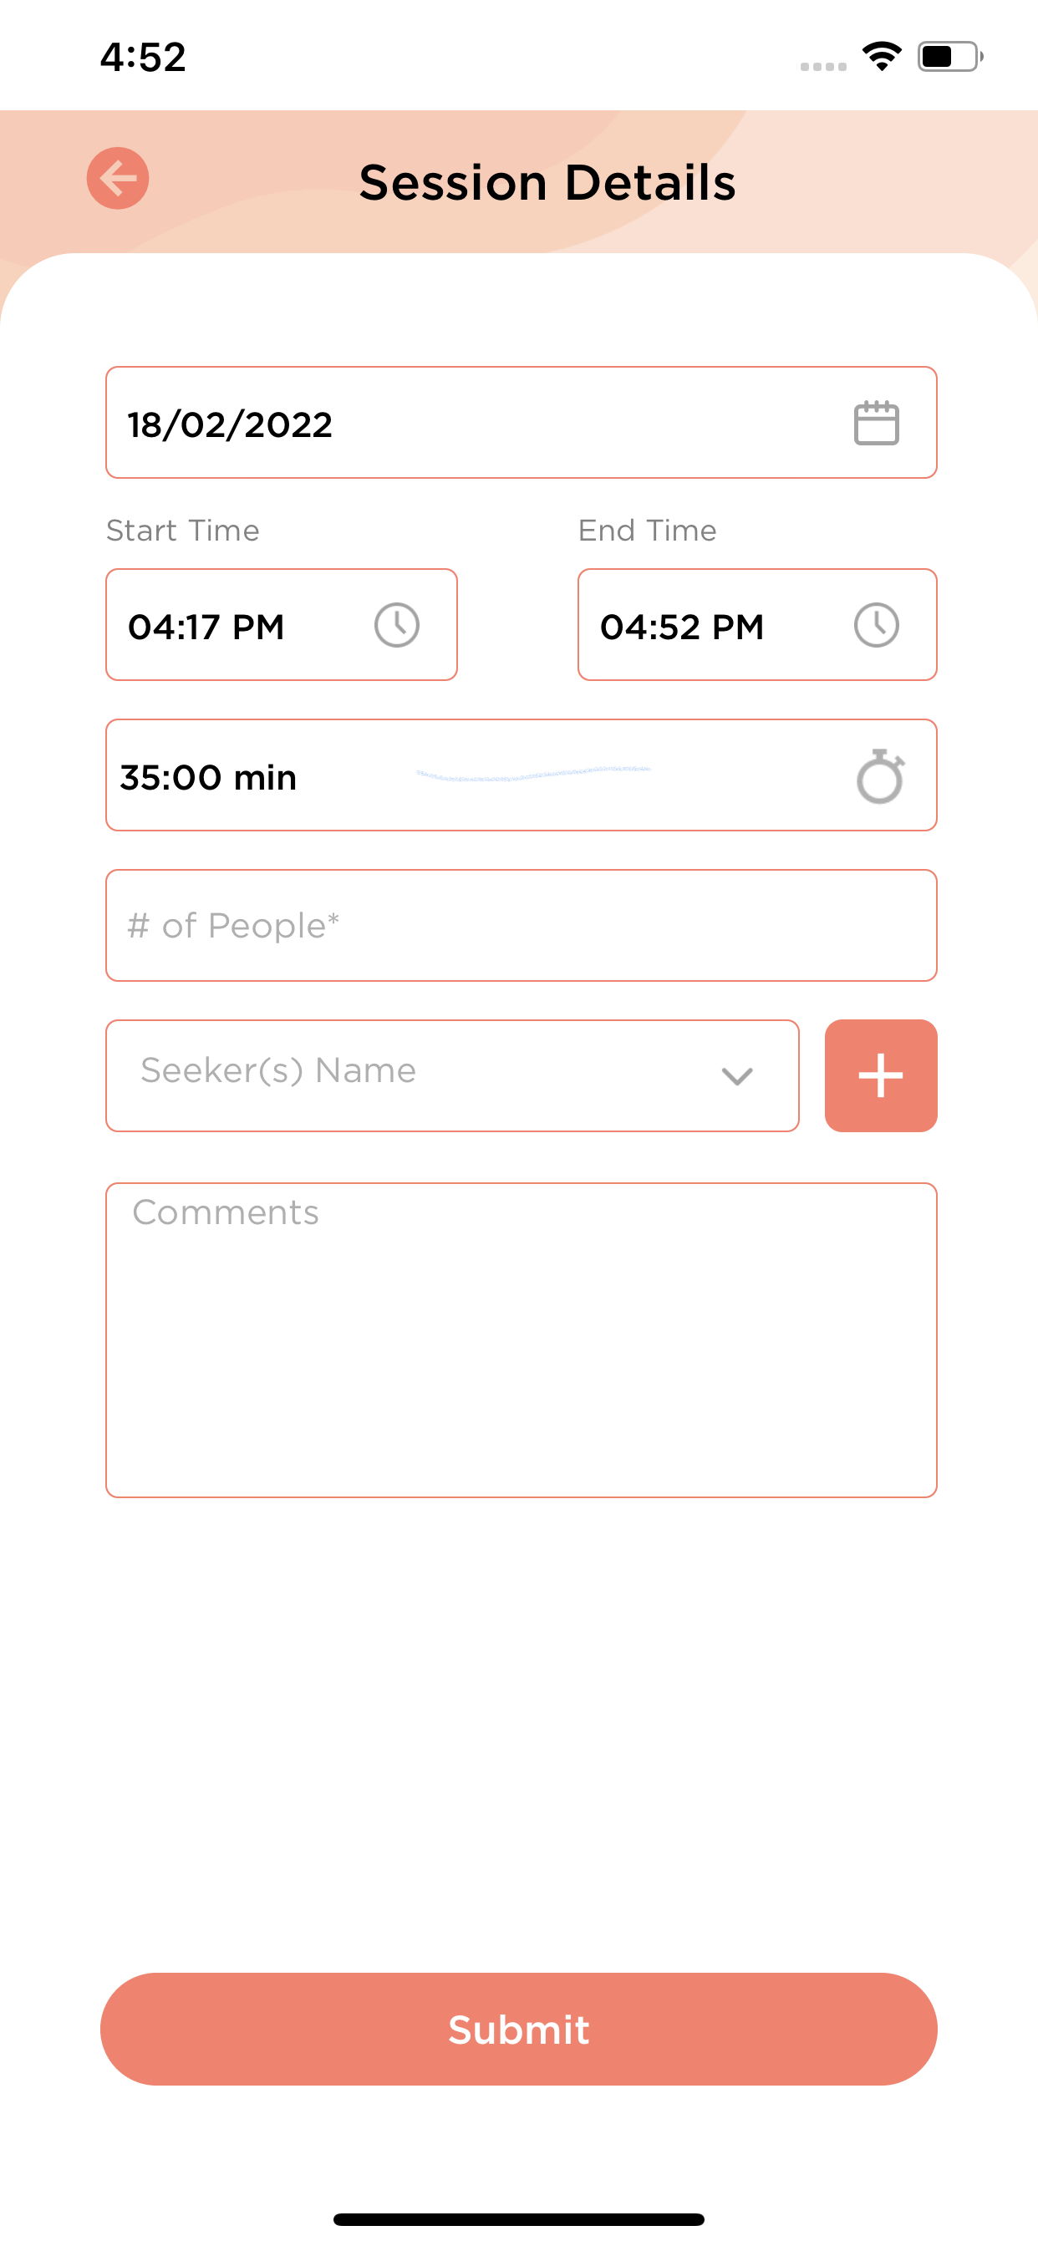This screenshot has height=2246, width=1038.
Task: Submit the session details form
Action: (519, 2029)
